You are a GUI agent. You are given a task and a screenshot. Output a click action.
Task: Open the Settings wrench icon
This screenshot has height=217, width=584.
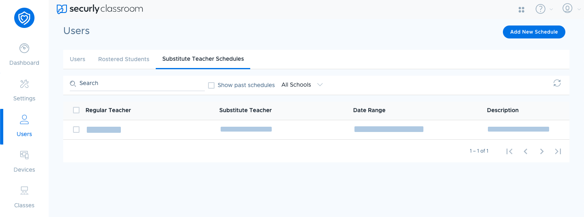24,84
